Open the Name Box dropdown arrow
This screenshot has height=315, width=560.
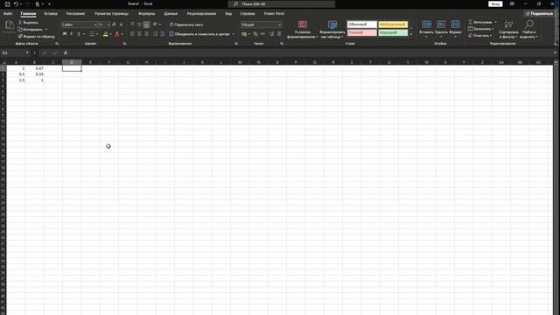[x=27, y=52]
